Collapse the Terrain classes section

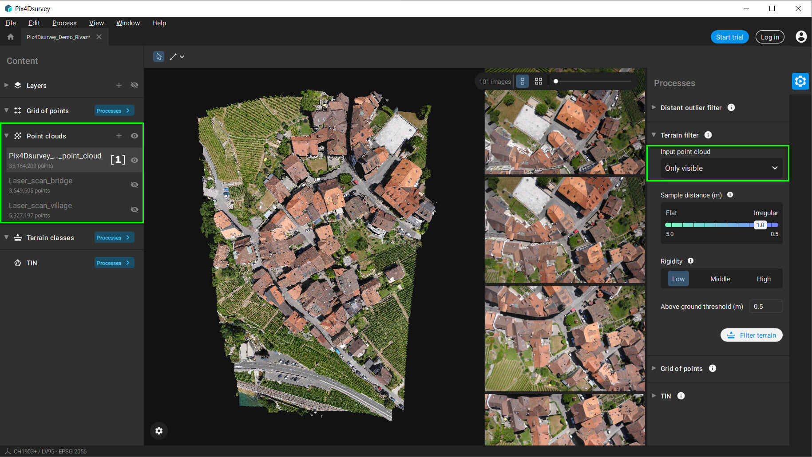pyautogui.click(x=6, y=237)
